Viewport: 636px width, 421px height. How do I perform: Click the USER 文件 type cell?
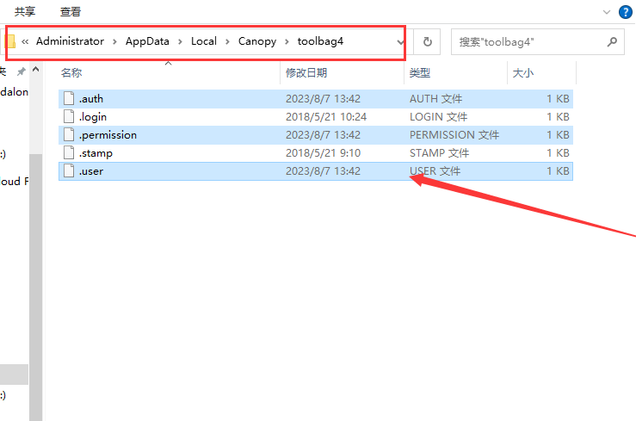pos(435,171)
